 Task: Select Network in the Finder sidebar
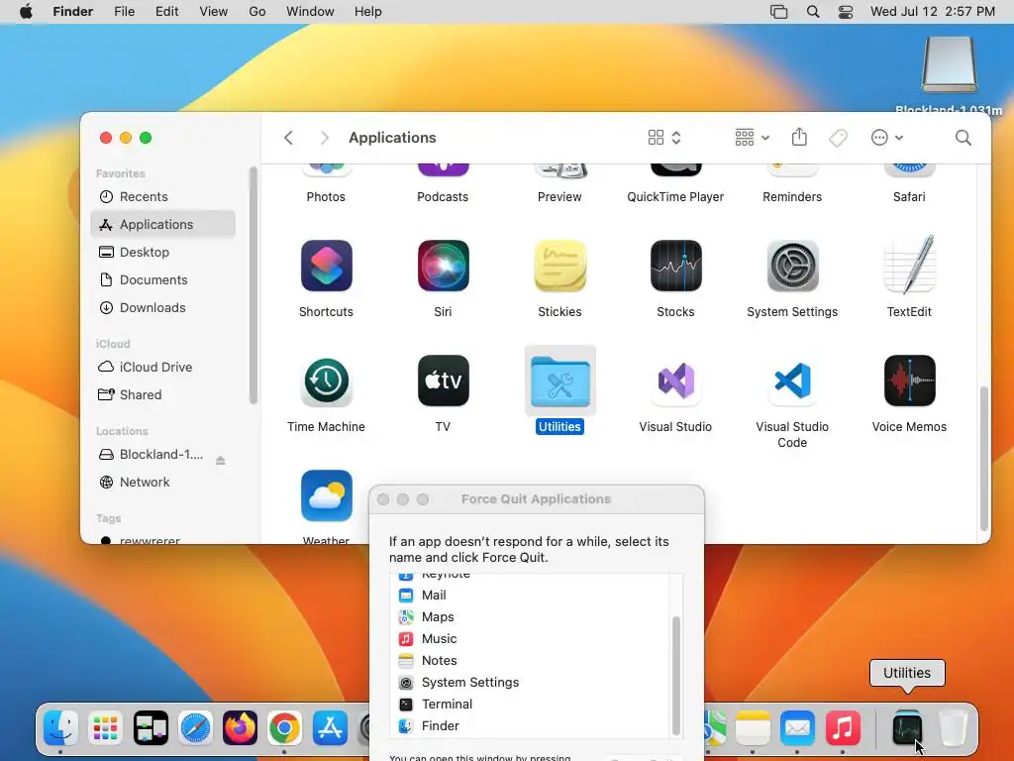(163, 483)
